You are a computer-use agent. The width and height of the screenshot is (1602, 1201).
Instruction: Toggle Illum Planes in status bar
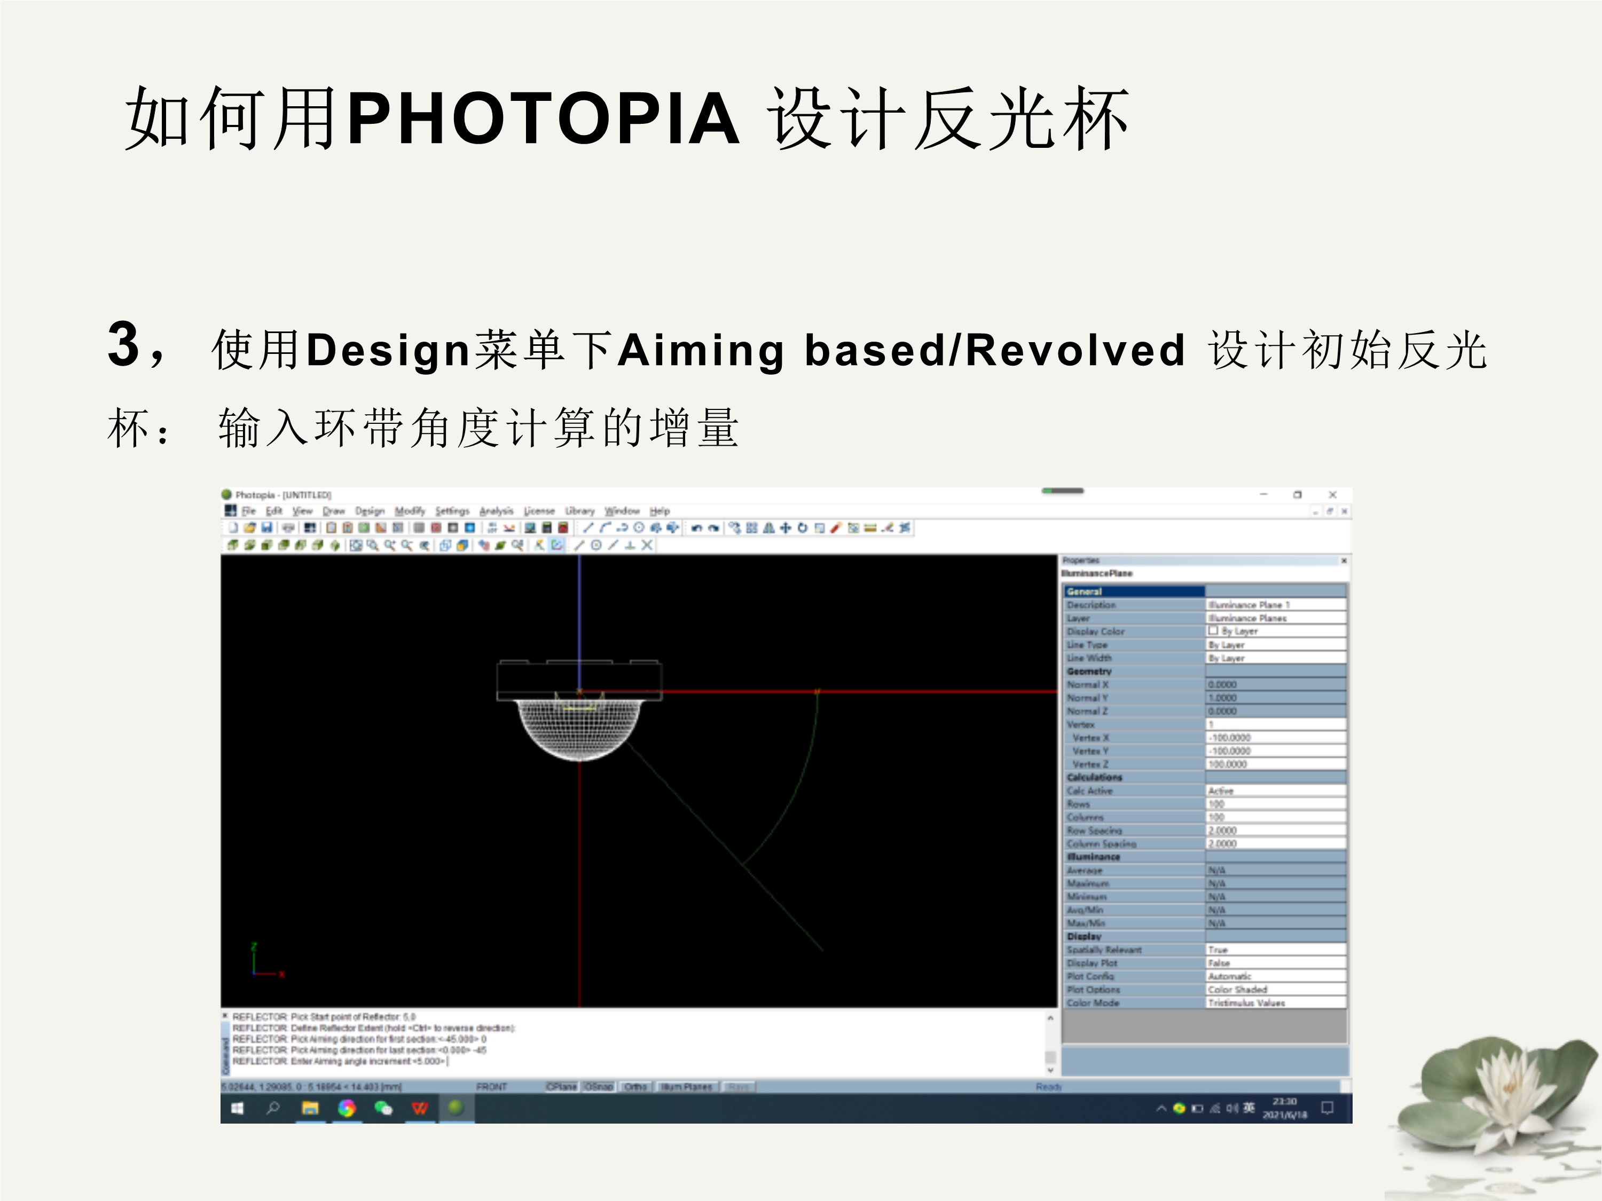tap(686, 1087)
